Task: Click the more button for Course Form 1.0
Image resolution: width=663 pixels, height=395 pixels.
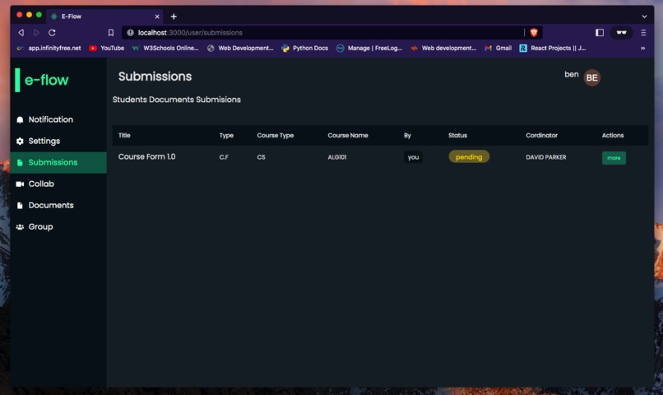Action: coord(614,158)
